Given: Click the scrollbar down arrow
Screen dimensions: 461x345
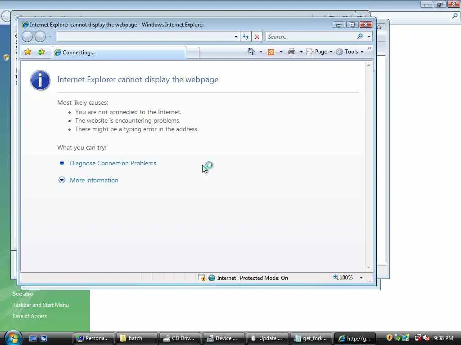Looking at the screenshot, I should coord(369,268).
